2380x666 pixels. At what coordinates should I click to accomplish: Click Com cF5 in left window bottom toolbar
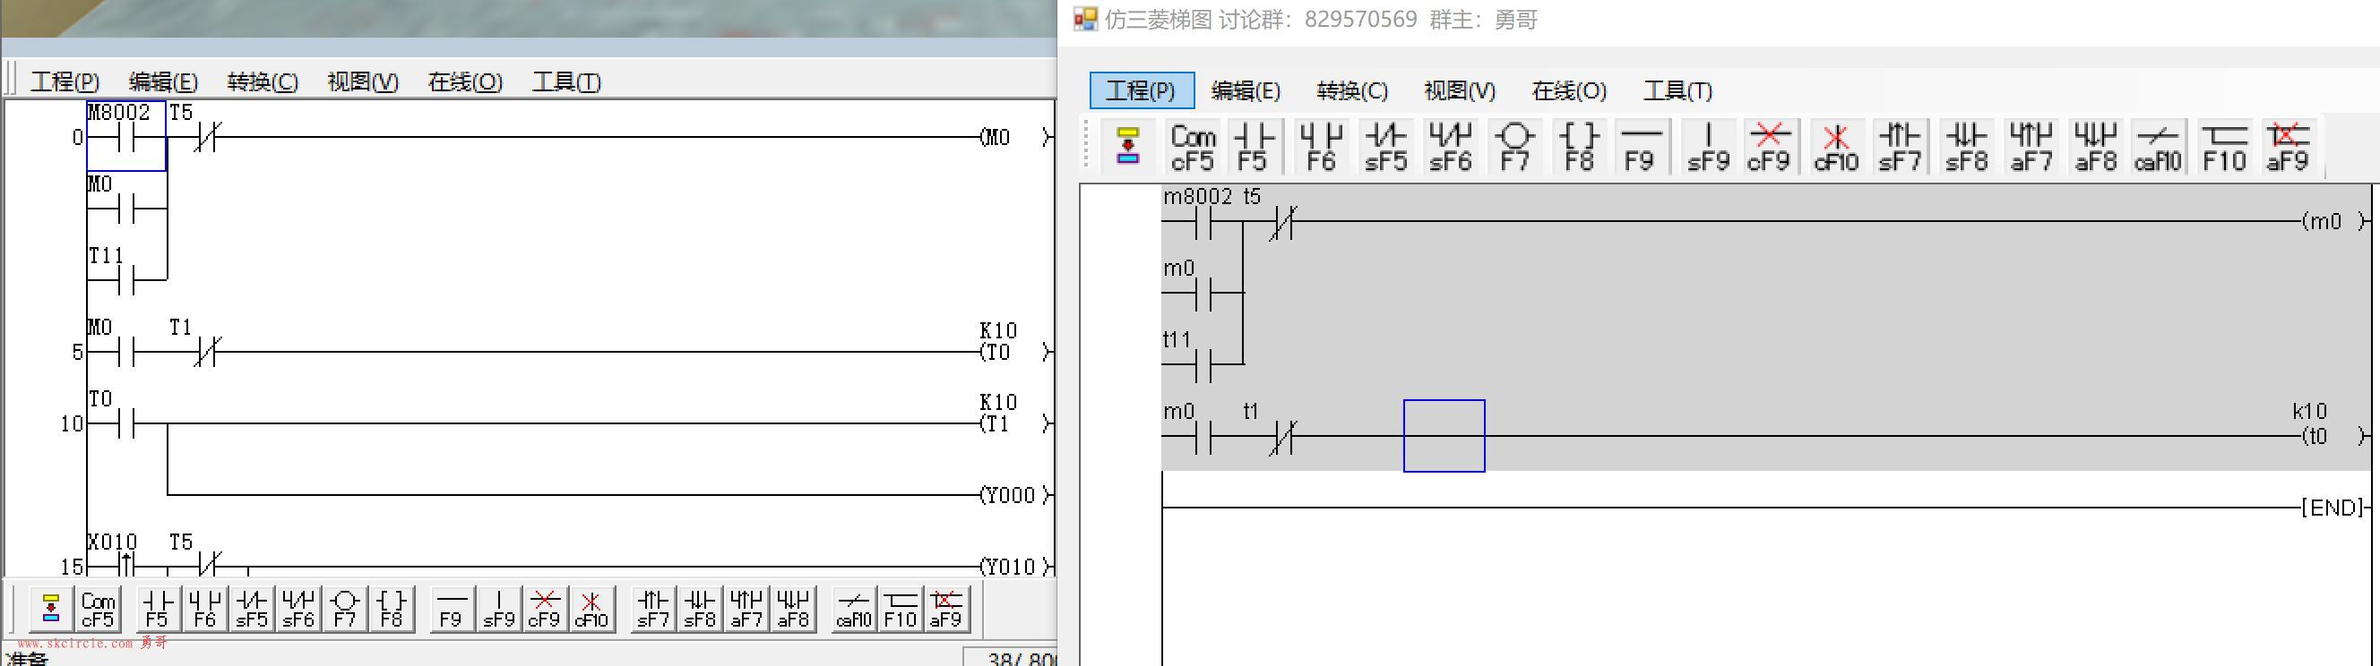97,609
